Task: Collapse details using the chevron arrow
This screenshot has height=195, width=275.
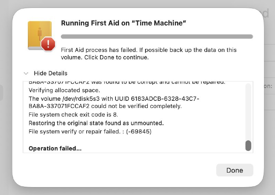Action: (x=26, y=73)
